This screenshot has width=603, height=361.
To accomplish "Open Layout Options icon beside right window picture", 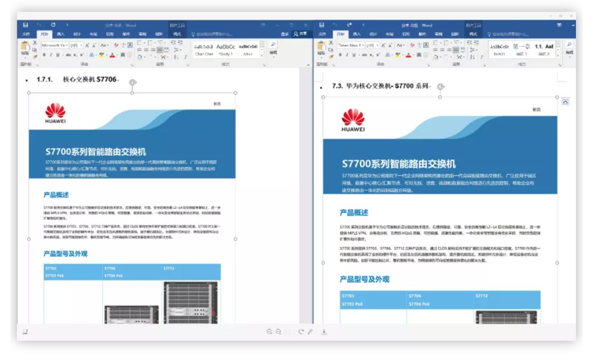I will (x=565, y=101).
